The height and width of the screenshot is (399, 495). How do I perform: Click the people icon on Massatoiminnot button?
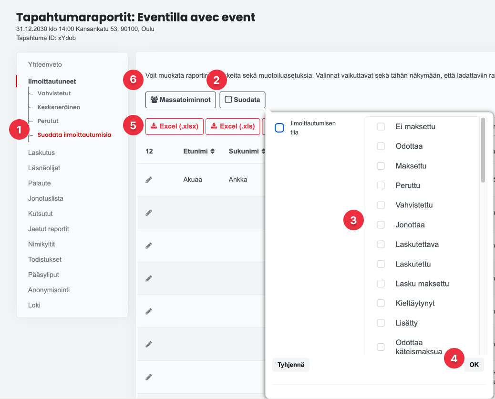(x=154, y=100)
